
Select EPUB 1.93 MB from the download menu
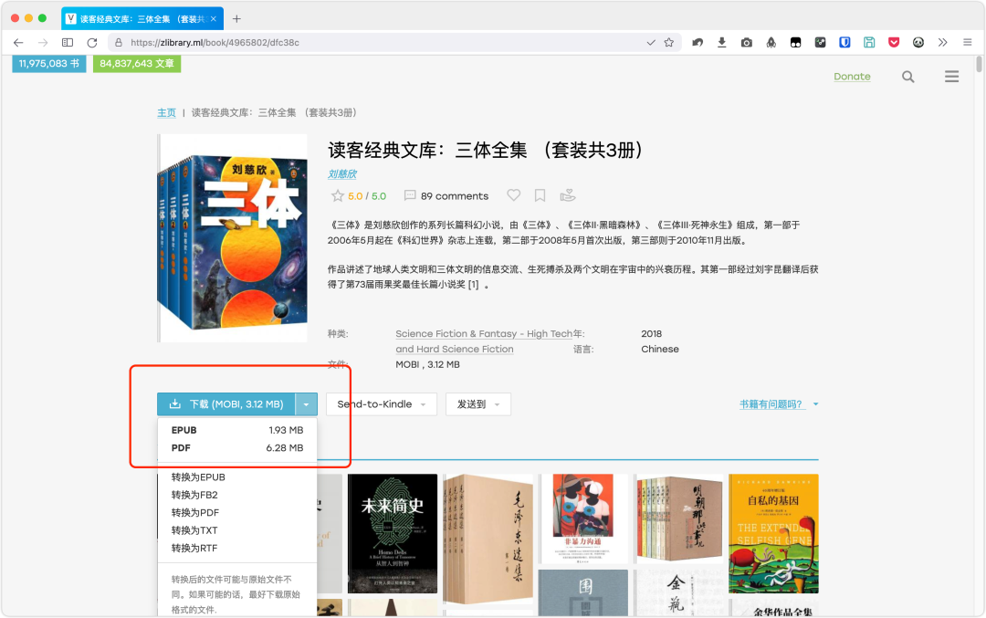236,430
